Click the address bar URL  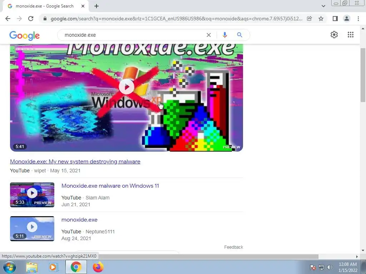click(x=176, y=19)
